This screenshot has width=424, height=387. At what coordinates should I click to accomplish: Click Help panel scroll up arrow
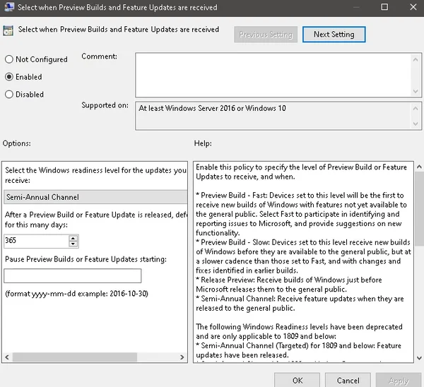click(x=419, y=167)
